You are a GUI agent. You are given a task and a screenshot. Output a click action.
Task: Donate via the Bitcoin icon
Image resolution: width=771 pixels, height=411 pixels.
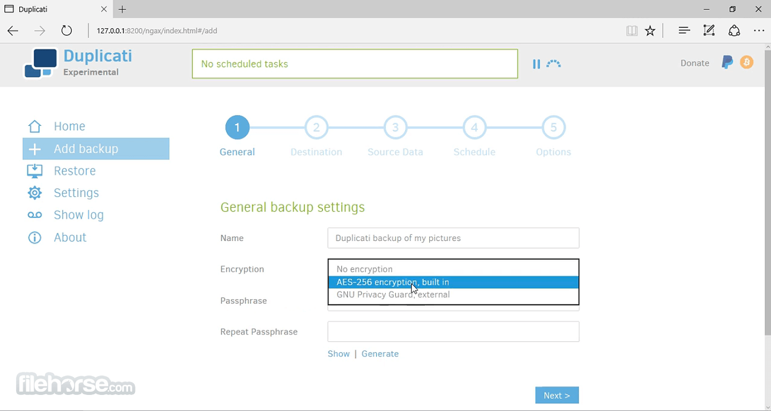click(746, 63)
